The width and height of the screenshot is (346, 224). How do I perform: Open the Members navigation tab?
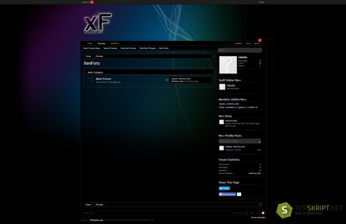[x=115, y=43]
